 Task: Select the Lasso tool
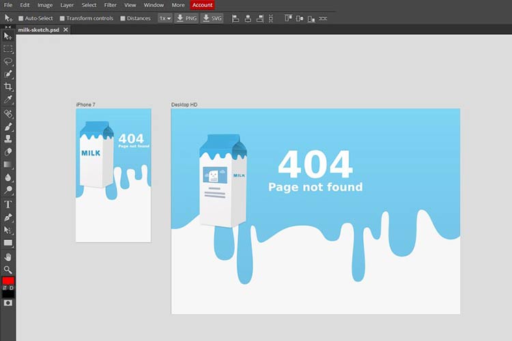(8, 61)
